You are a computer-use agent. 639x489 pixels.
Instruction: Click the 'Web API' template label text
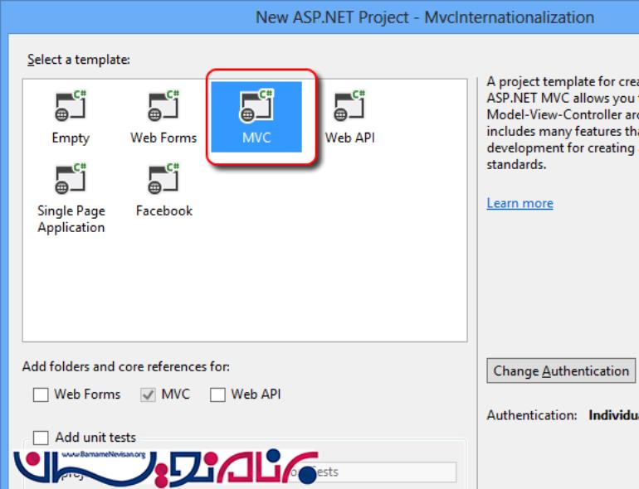point(349,138)
